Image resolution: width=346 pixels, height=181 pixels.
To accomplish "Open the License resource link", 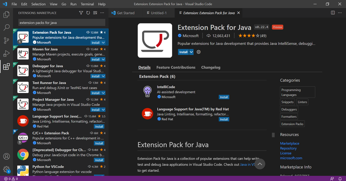I will (286, 153).
